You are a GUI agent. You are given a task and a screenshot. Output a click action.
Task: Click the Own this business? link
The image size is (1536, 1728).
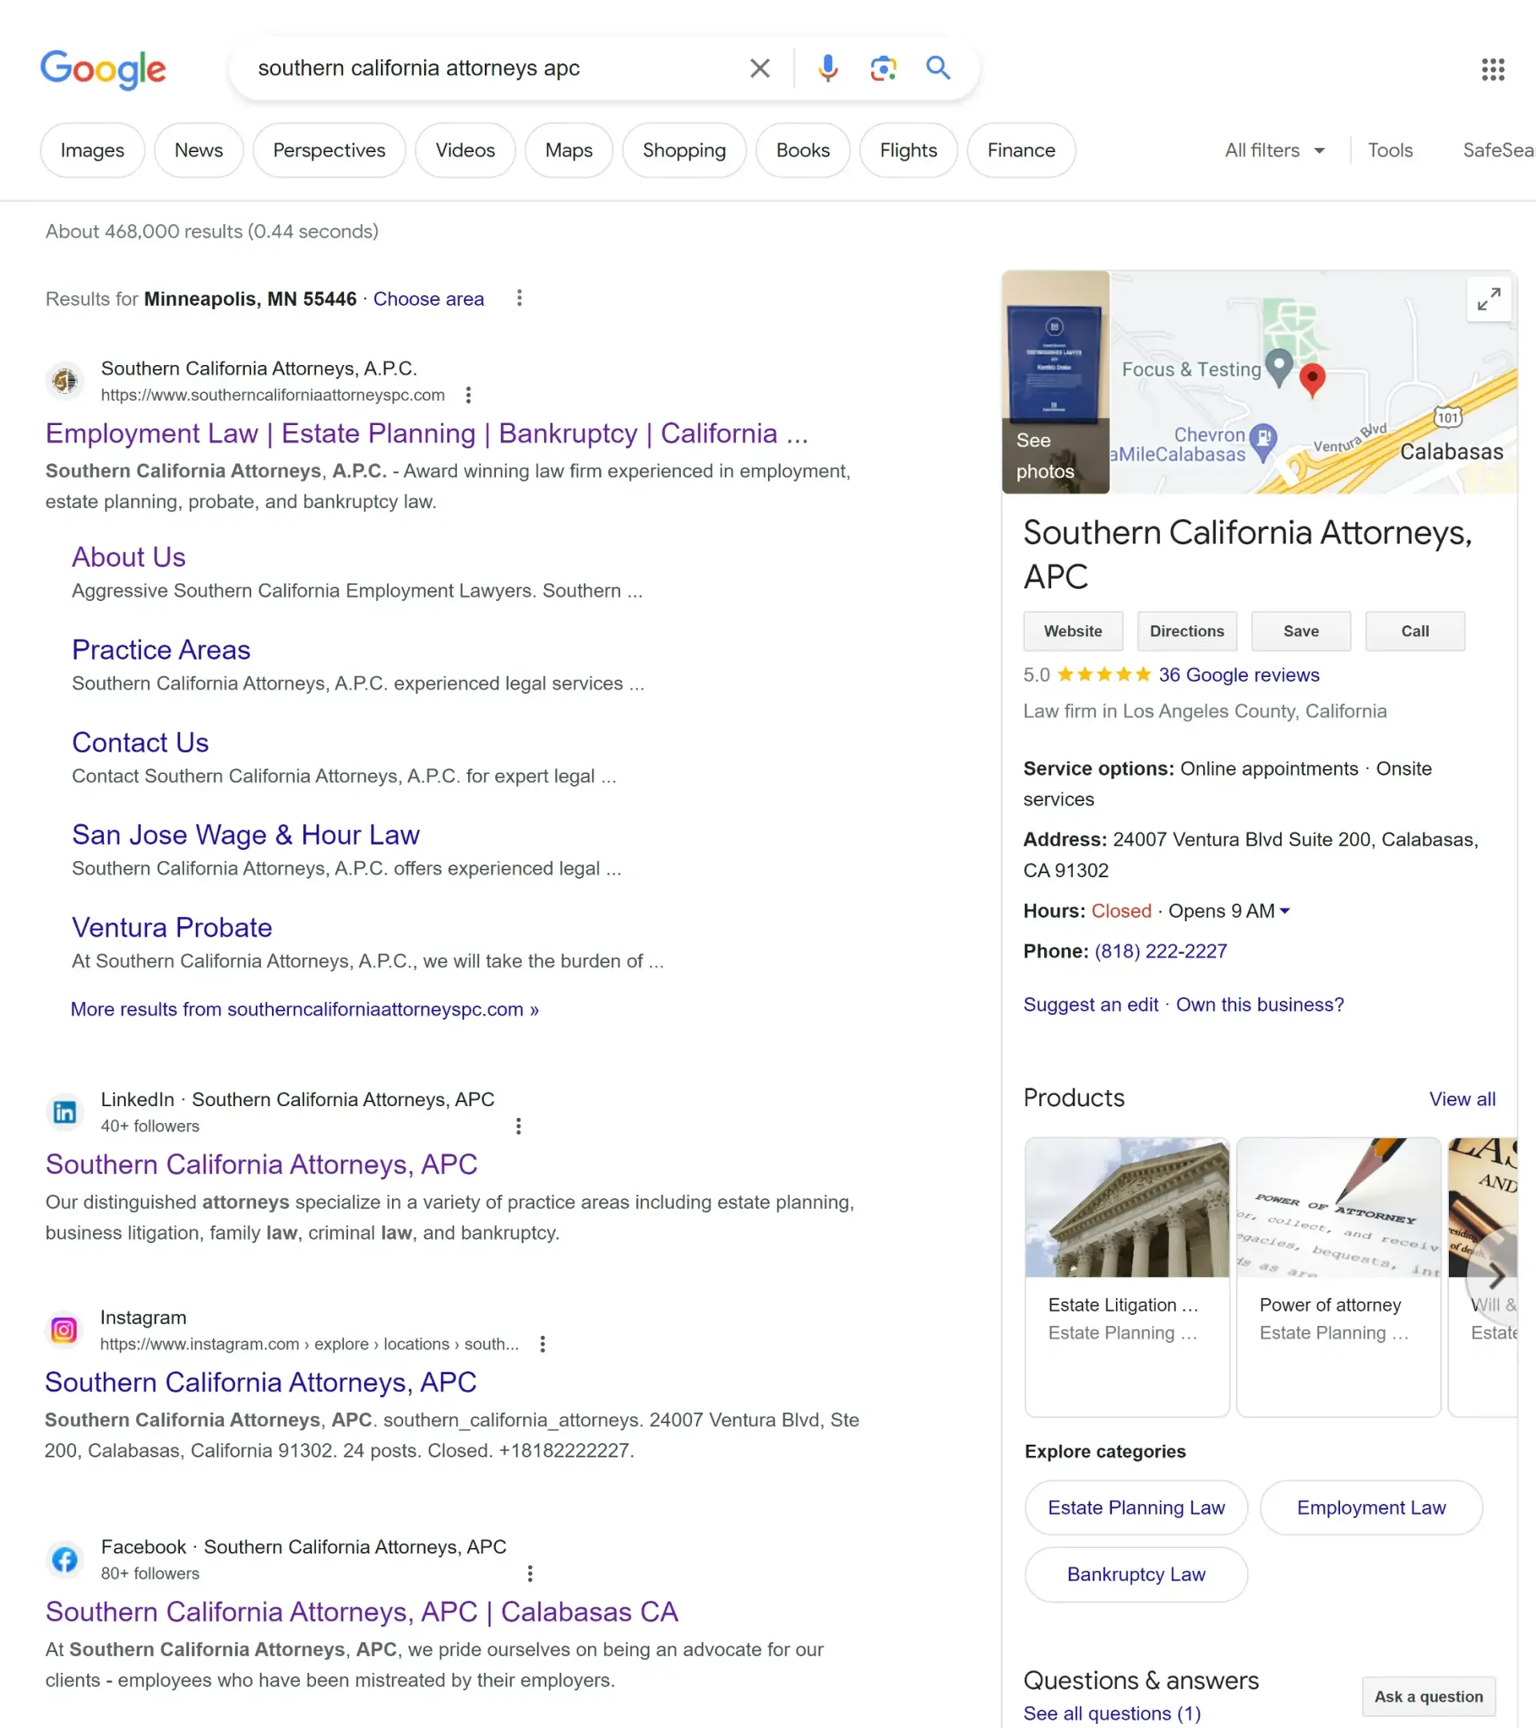pyautogui.click(x=1260, y=1004)
